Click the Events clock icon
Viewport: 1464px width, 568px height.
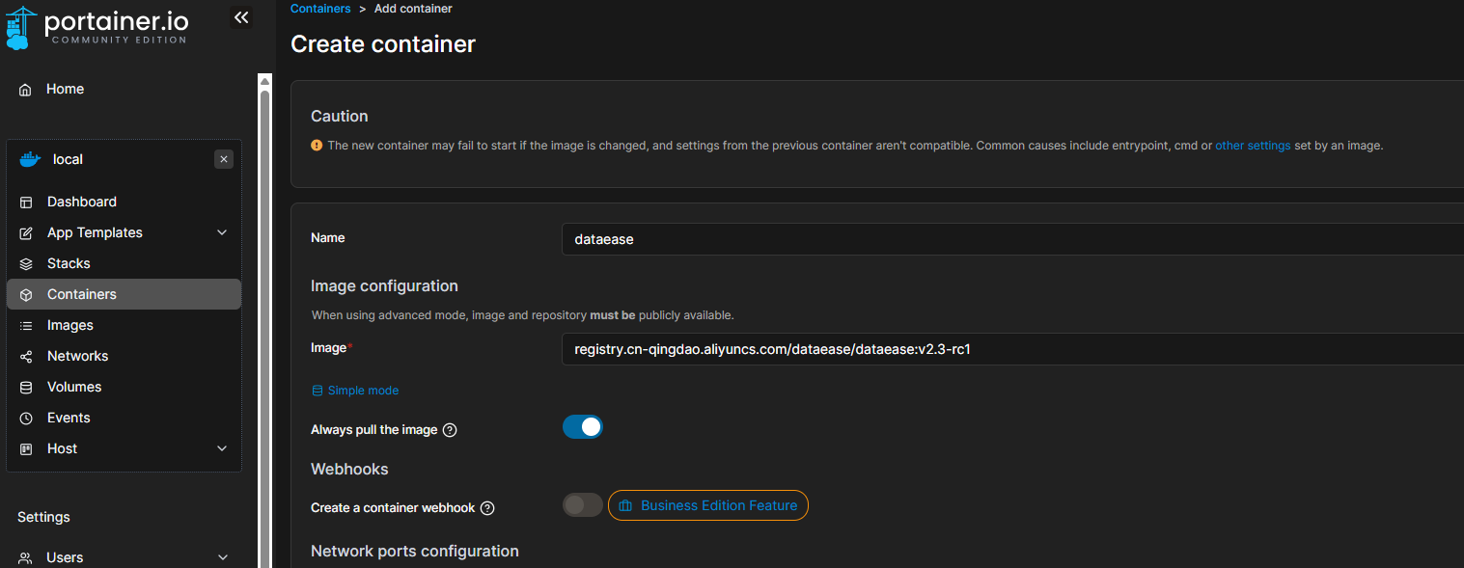[x=26, y=419]
